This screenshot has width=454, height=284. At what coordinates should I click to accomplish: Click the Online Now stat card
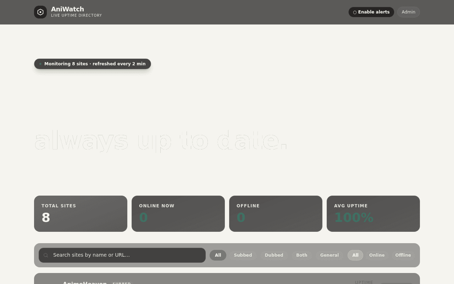(x=178, y=214)
